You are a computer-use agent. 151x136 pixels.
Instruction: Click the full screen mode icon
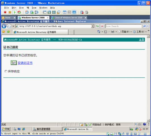click(54, 12)
